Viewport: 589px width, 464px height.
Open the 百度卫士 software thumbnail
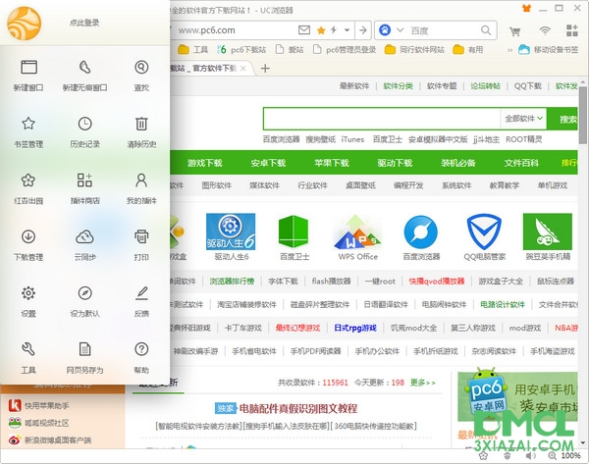[x=294, y=237]
